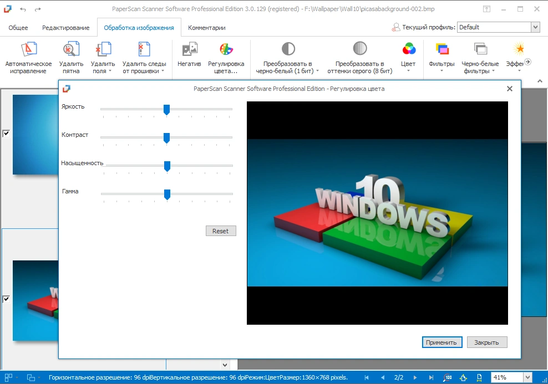The image size is (548, 384).
Task: Click the Цвет icon
Action: (x=409, y=49)
